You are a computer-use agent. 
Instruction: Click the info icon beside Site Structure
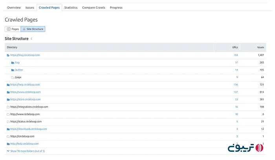pyautogui.click(x=31, y=38)
